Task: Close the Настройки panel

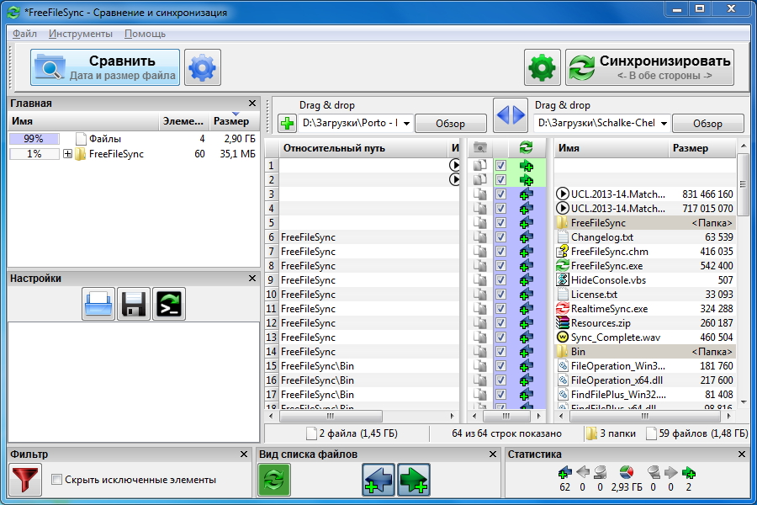Action: (252, 279)
